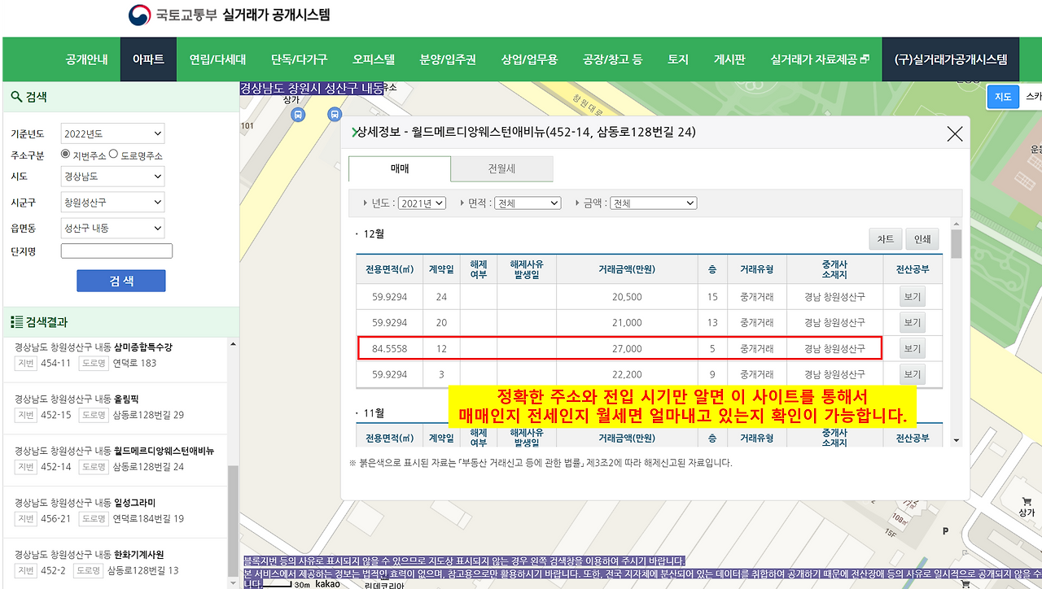
Task: Click the 20,500 transaction amount cell
Action: coord(627,297)
